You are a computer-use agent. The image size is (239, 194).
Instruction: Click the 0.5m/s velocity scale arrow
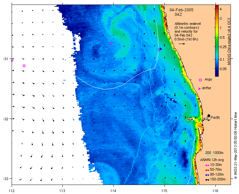pos(182,44)
